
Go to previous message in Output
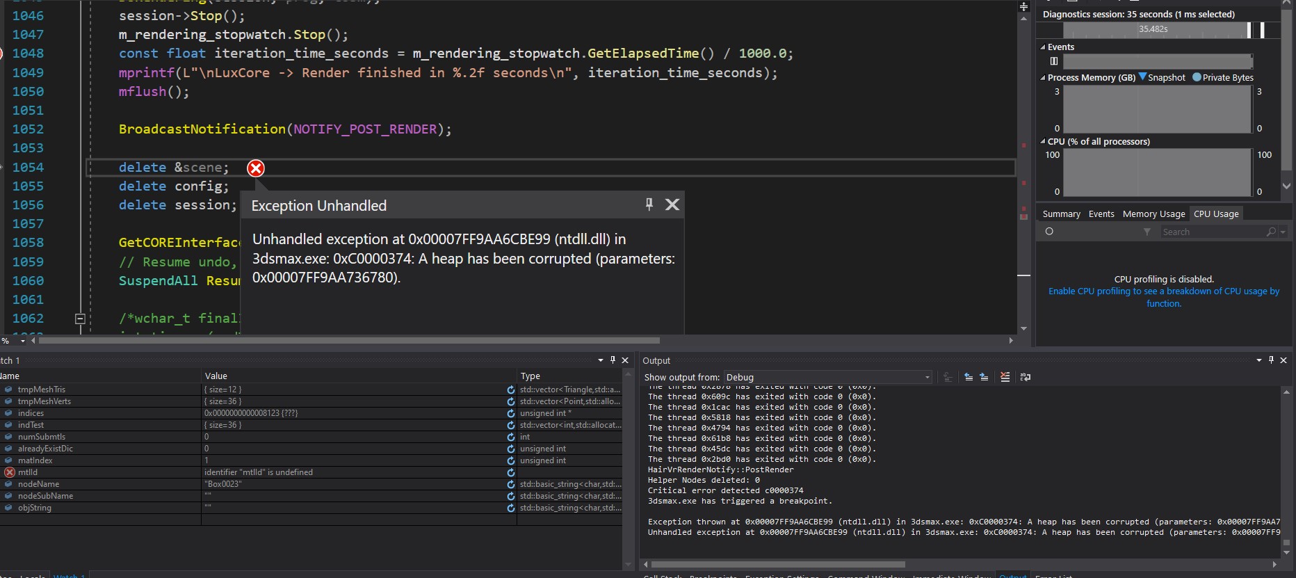point(969,377)
